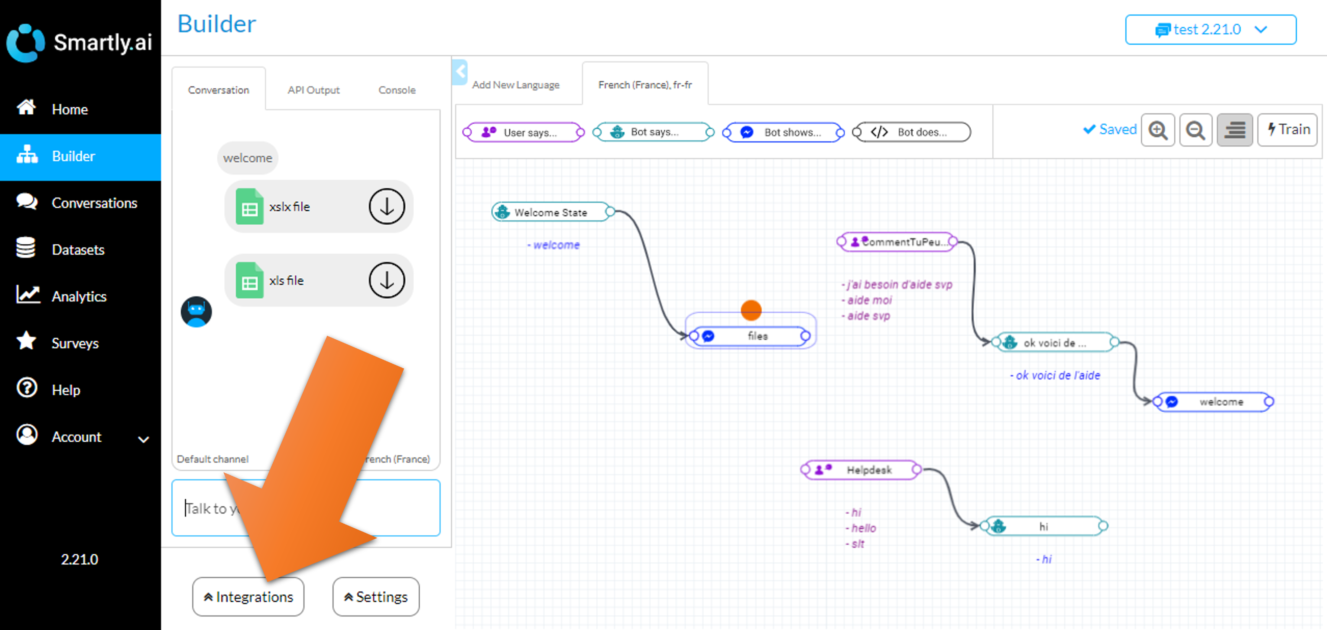Screen dimensions: 1327x630
Task: Download the xls file attachment
Action: click(386, 280)
